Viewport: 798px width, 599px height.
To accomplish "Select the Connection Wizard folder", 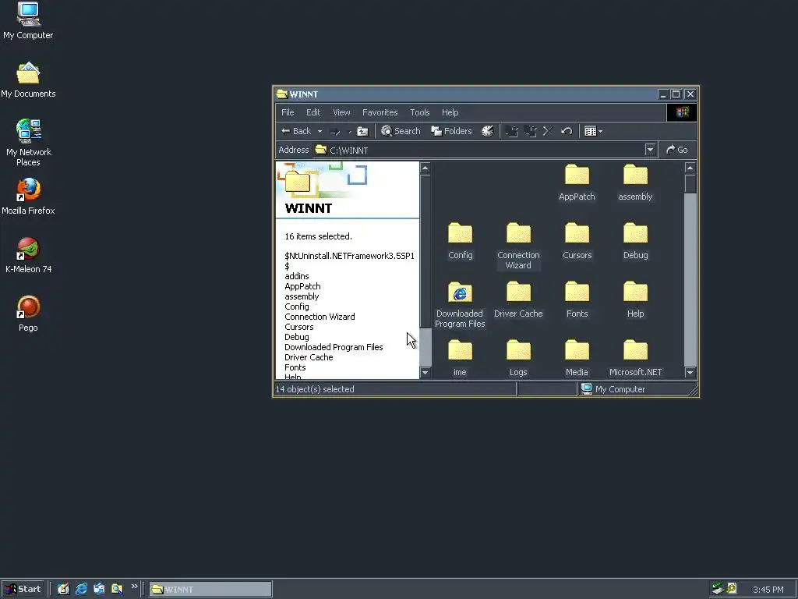I will 518,246.
